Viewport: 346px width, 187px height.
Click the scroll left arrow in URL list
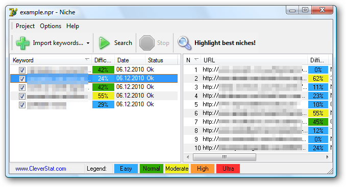pyautogui.click(x=188, y=157)
